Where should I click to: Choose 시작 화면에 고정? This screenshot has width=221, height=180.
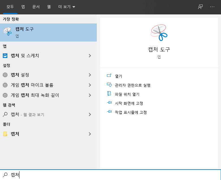(129, 103)
